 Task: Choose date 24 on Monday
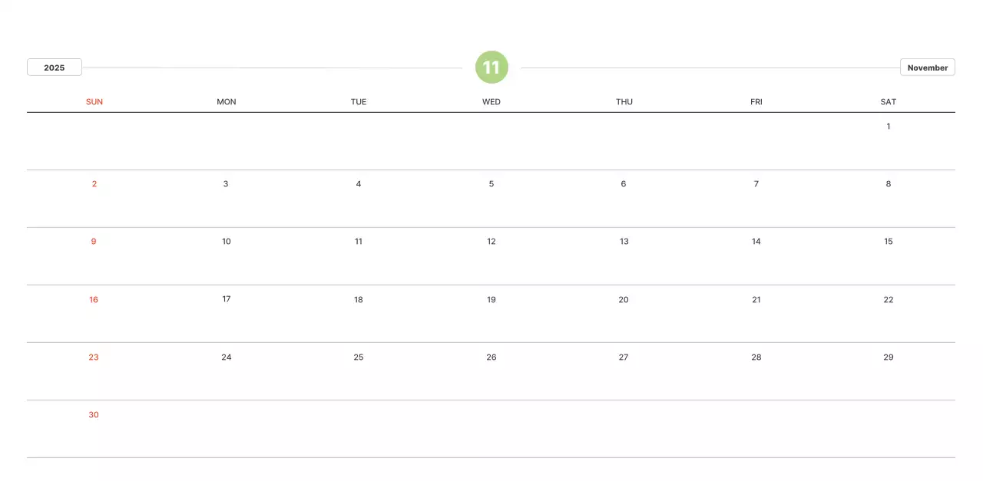[x=227, y=357]
